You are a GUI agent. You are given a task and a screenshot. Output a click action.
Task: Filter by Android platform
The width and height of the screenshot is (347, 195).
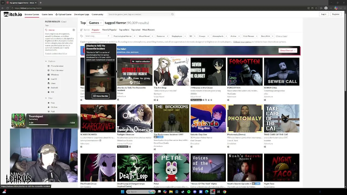54,88
